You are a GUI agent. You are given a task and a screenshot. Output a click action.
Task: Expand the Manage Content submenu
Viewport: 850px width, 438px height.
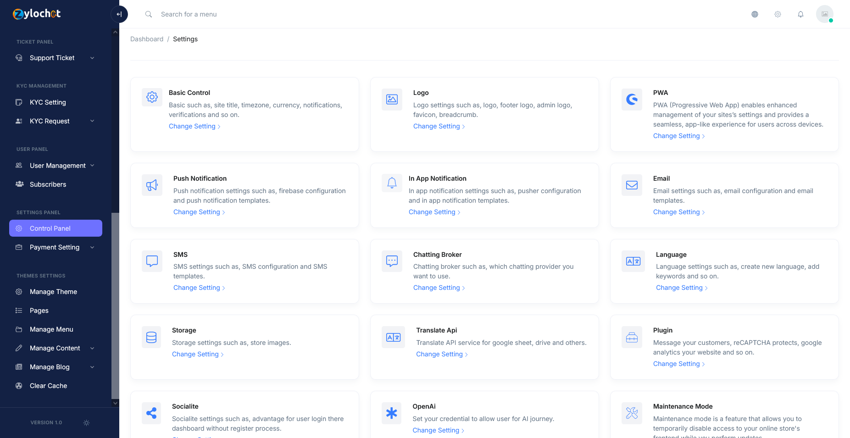[56, 348]
